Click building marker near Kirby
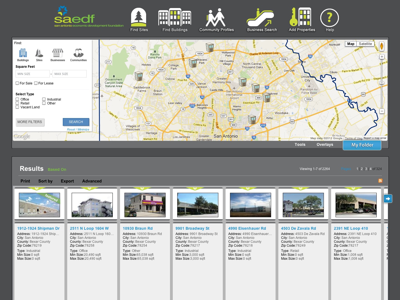The width and height of the screenshot is (400, 300). point(252,119)
